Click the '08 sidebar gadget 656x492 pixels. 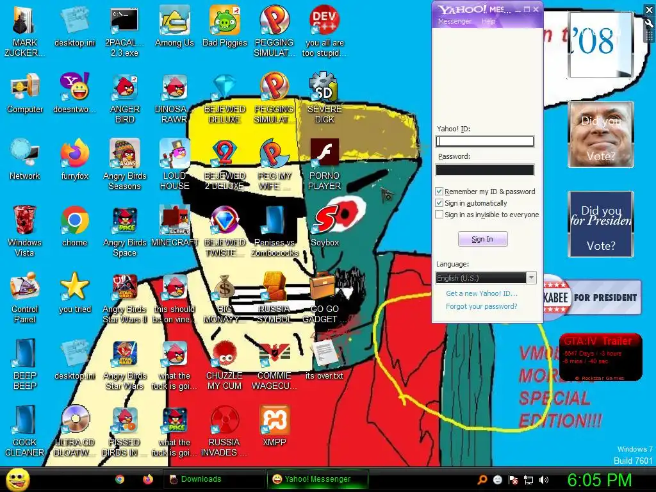600,44
